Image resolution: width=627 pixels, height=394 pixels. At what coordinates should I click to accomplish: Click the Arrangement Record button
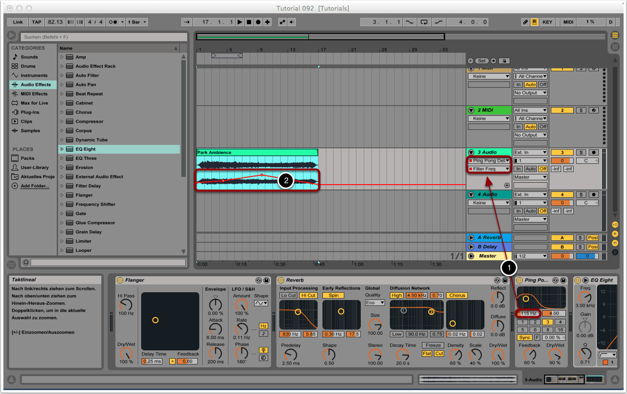(x=258, y=22)
